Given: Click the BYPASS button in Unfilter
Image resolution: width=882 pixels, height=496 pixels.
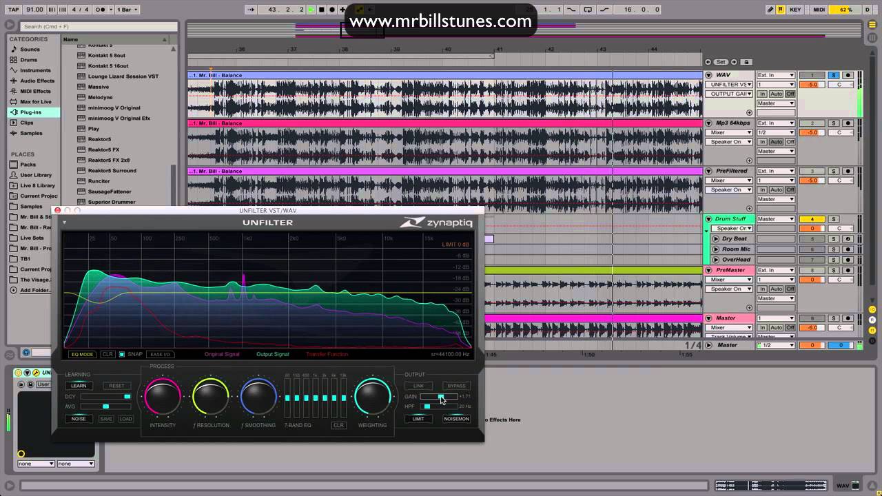Looking at the screenshot, I should point(456,386).
